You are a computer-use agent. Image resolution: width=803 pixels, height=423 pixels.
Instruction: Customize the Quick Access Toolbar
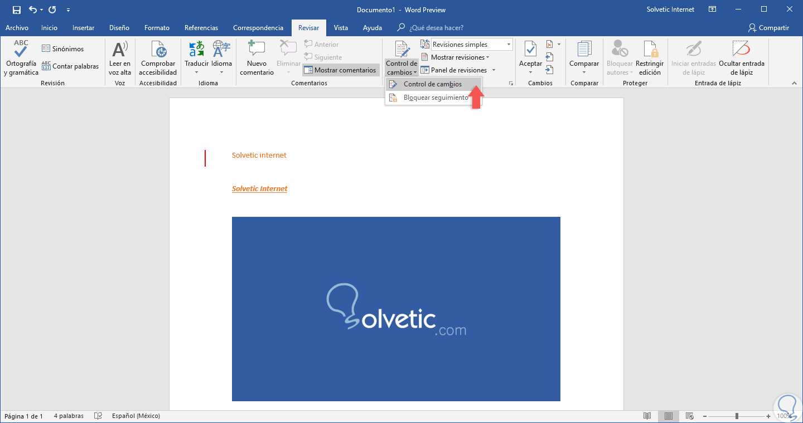pyautogui.click(x=68, y=10)
